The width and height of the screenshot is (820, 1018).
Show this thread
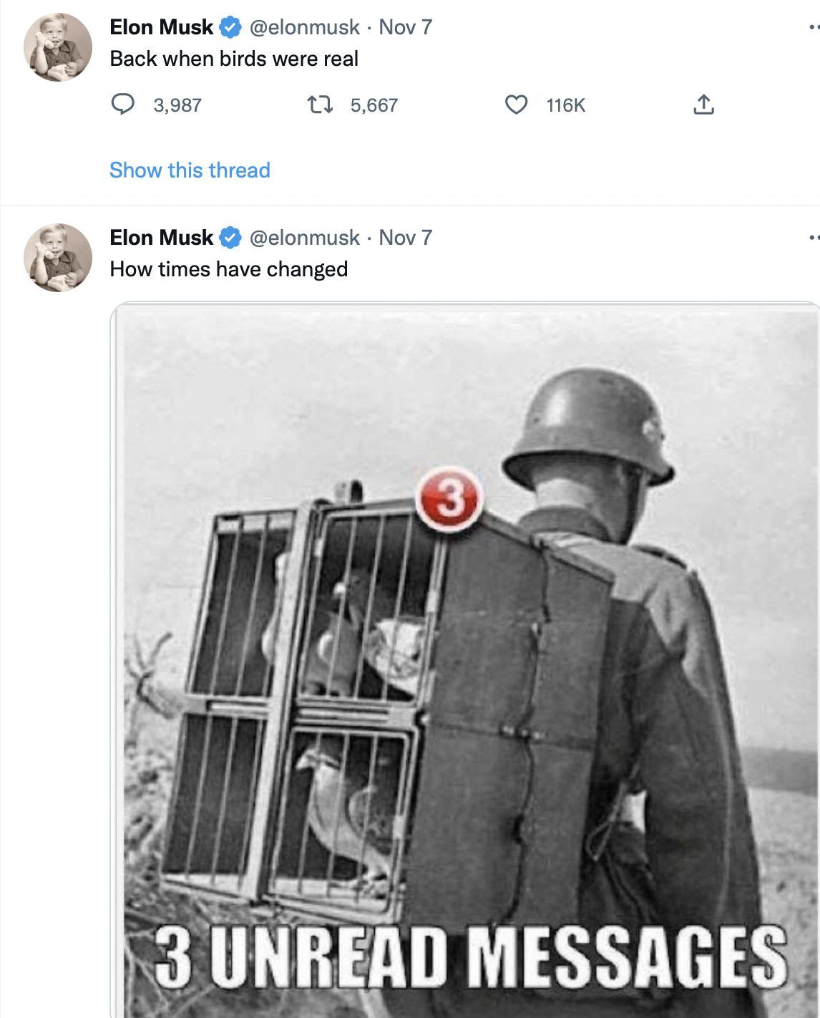[x=190, y=170]
